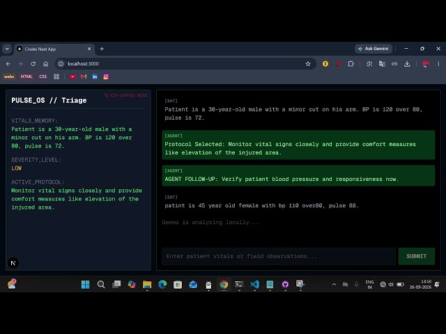Open the Chrome profile avatar
Screen dimensions: 446x334
(x=426, y=64)
